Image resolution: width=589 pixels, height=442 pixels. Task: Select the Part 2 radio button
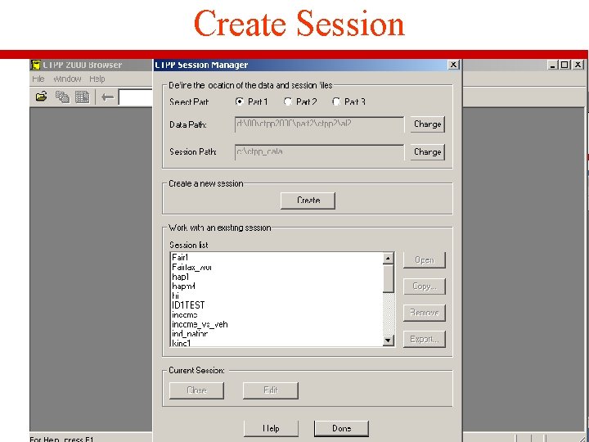(288, 101)
